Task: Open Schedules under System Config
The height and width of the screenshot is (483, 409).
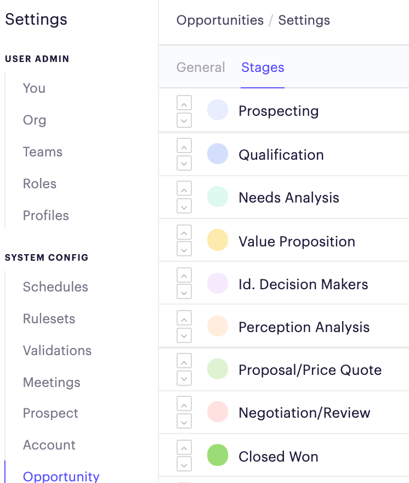Action: (x=55, y=287)
